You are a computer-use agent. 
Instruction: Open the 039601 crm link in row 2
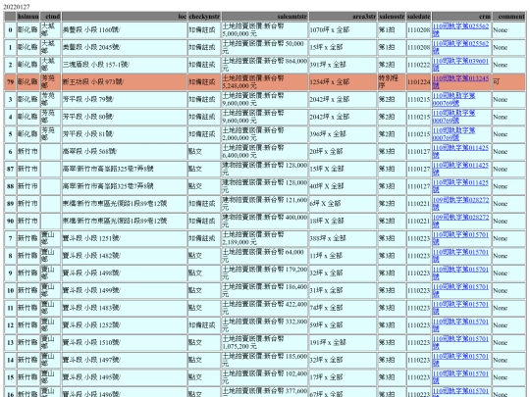(x=460, y=65)
